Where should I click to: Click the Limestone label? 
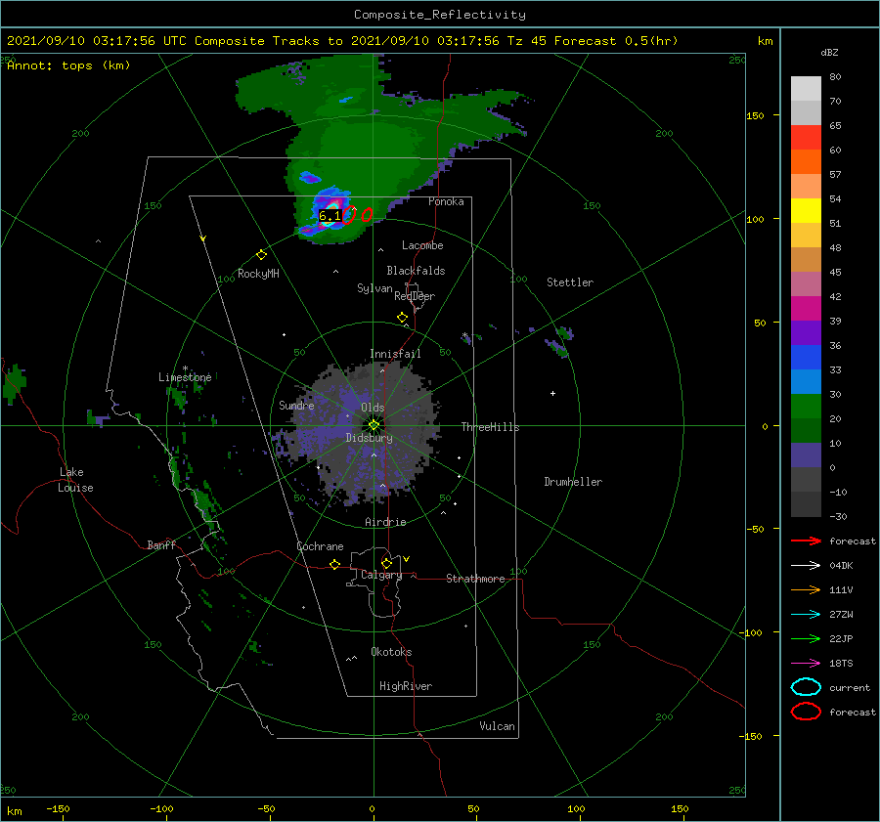[185, 377]
